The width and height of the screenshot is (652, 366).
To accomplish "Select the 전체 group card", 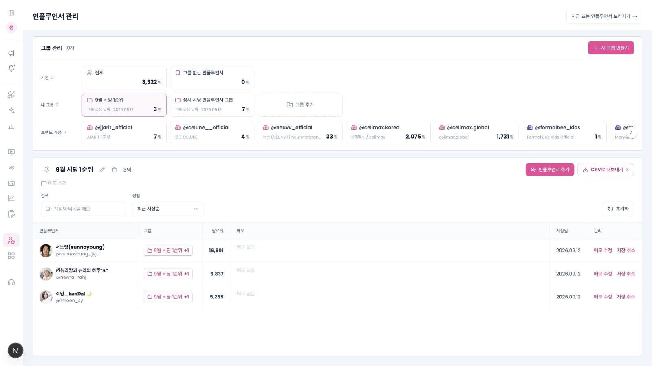I will click(124, 77).
